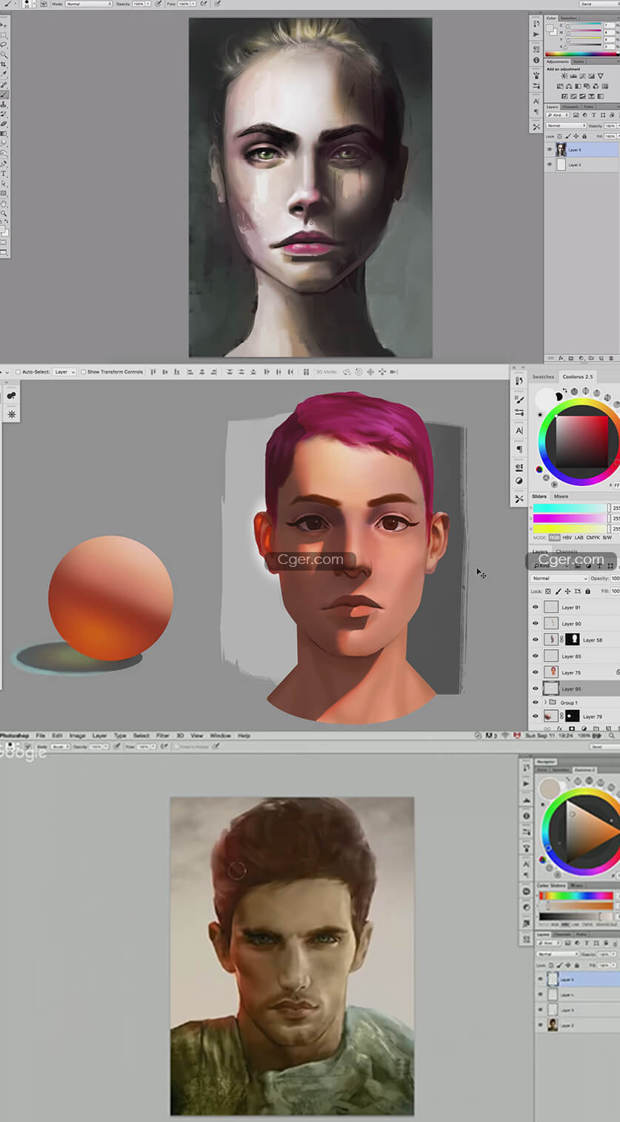Open the Kind filter dropdown above Layer 9
Viewport: 620px width, 1122px height.
[559, 115]
